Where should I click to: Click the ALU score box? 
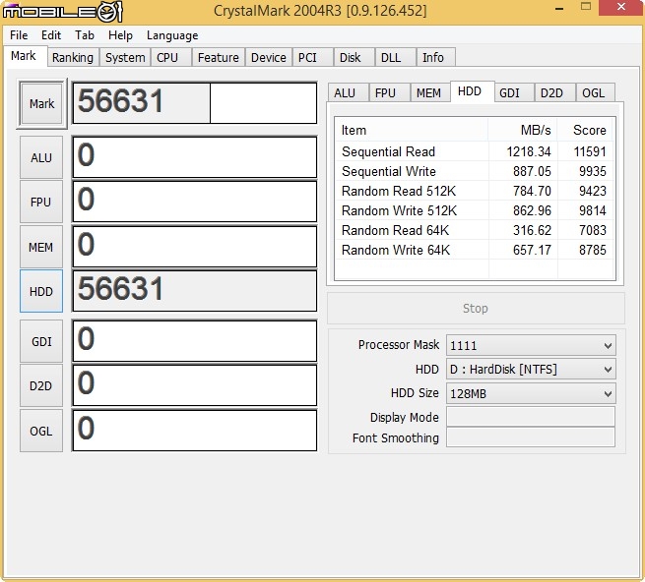point(195,157)
